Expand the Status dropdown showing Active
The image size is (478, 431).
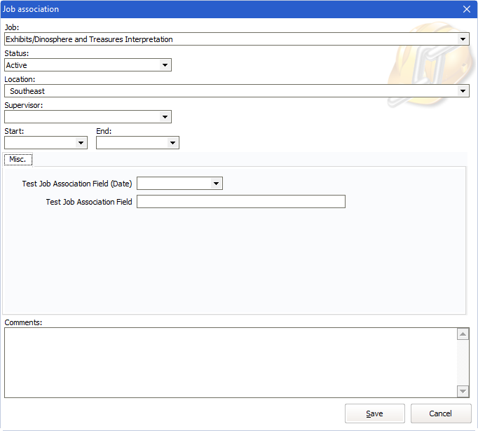coord(165,65)
